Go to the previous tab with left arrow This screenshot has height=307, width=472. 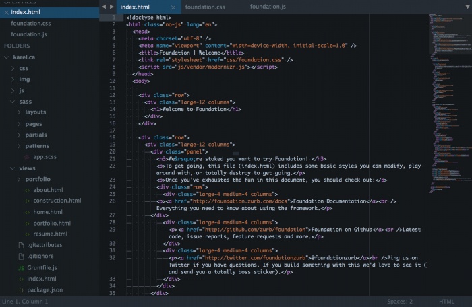pyautogui.click(x=103, y=6)
